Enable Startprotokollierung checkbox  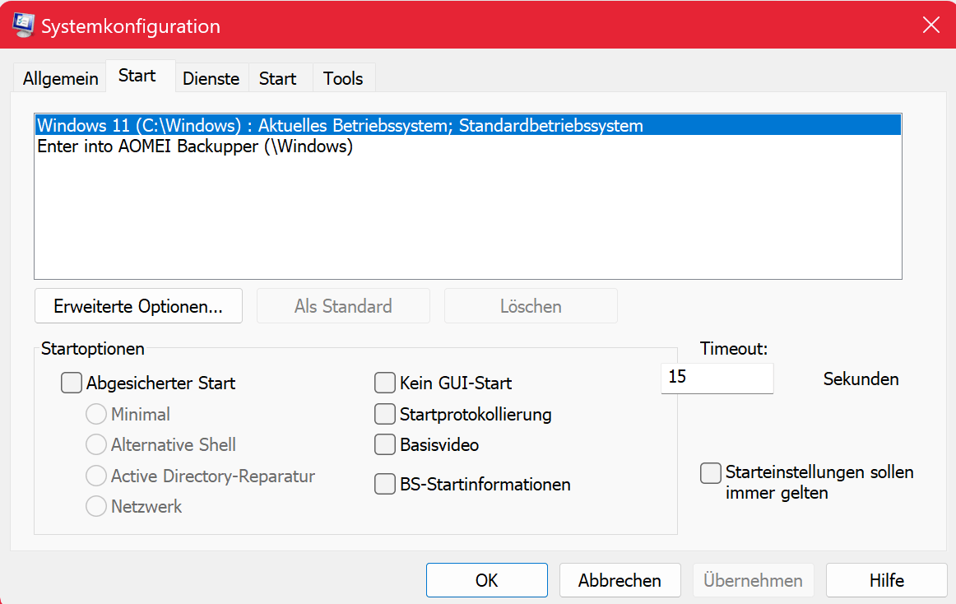coord(385,414)
